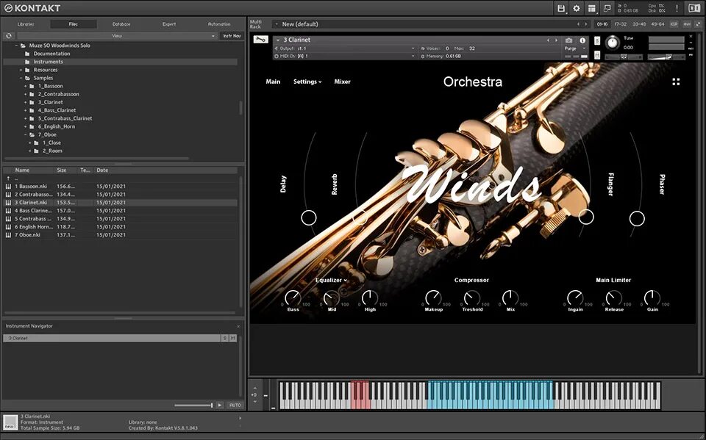The width and height of the screenshot is (706, 440).
Task: Select next instrument arrow in header
Action: pyautogui.click(x=556, y=40)
